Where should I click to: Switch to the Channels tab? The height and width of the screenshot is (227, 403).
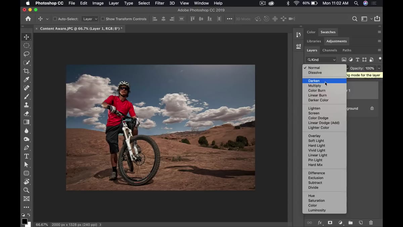(329, 50)
